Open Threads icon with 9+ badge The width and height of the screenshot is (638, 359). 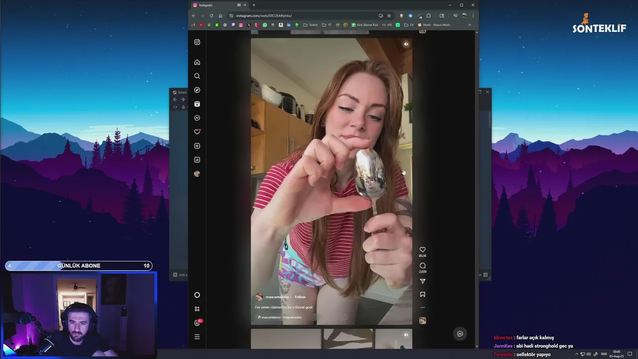(197, 323)
